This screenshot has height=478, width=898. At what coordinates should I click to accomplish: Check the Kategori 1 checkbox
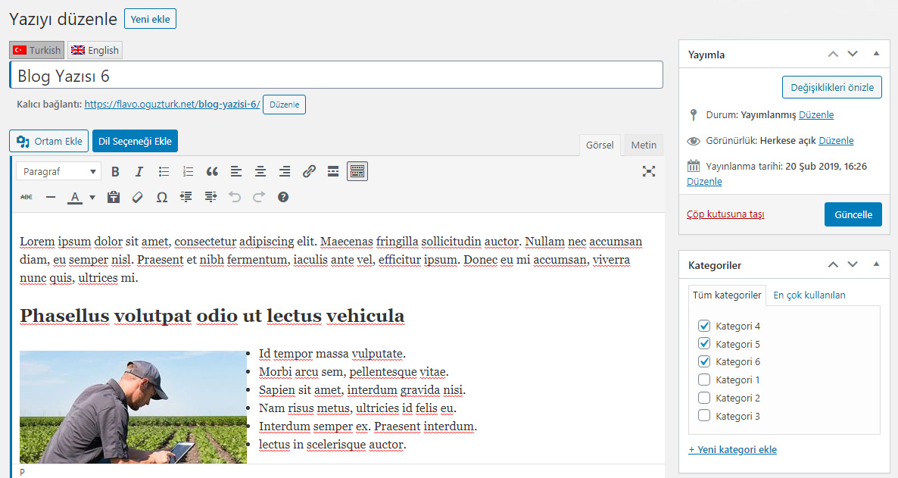[x=704, y=380]
